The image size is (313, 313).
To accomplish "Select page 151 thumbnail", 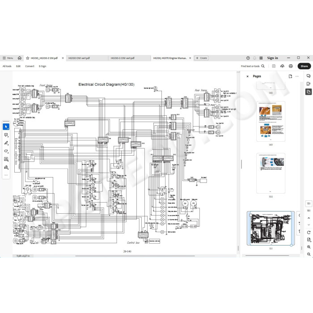I will coord(271,228).
